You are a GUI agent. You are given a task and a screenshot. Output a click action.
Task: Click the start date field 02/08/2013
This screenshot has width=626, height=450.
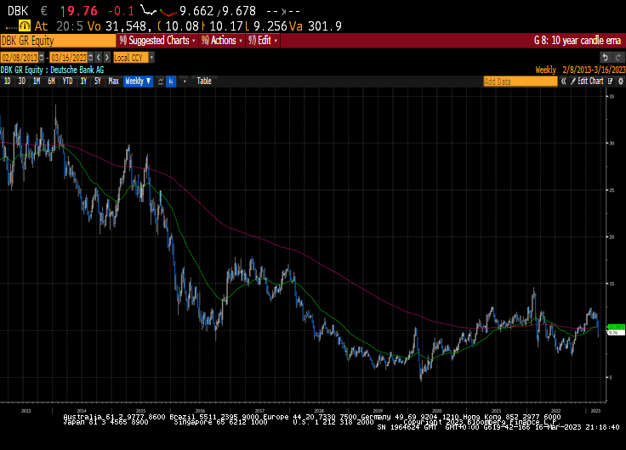coord(20,58)
